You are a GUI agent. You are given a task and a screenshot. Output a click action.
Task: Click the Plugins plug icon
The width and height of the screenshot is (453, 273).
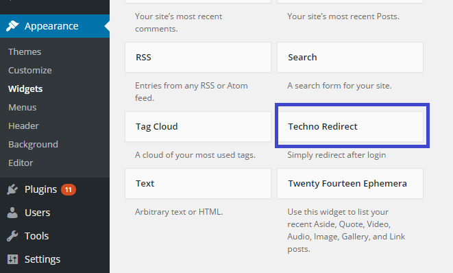point(12,189)
